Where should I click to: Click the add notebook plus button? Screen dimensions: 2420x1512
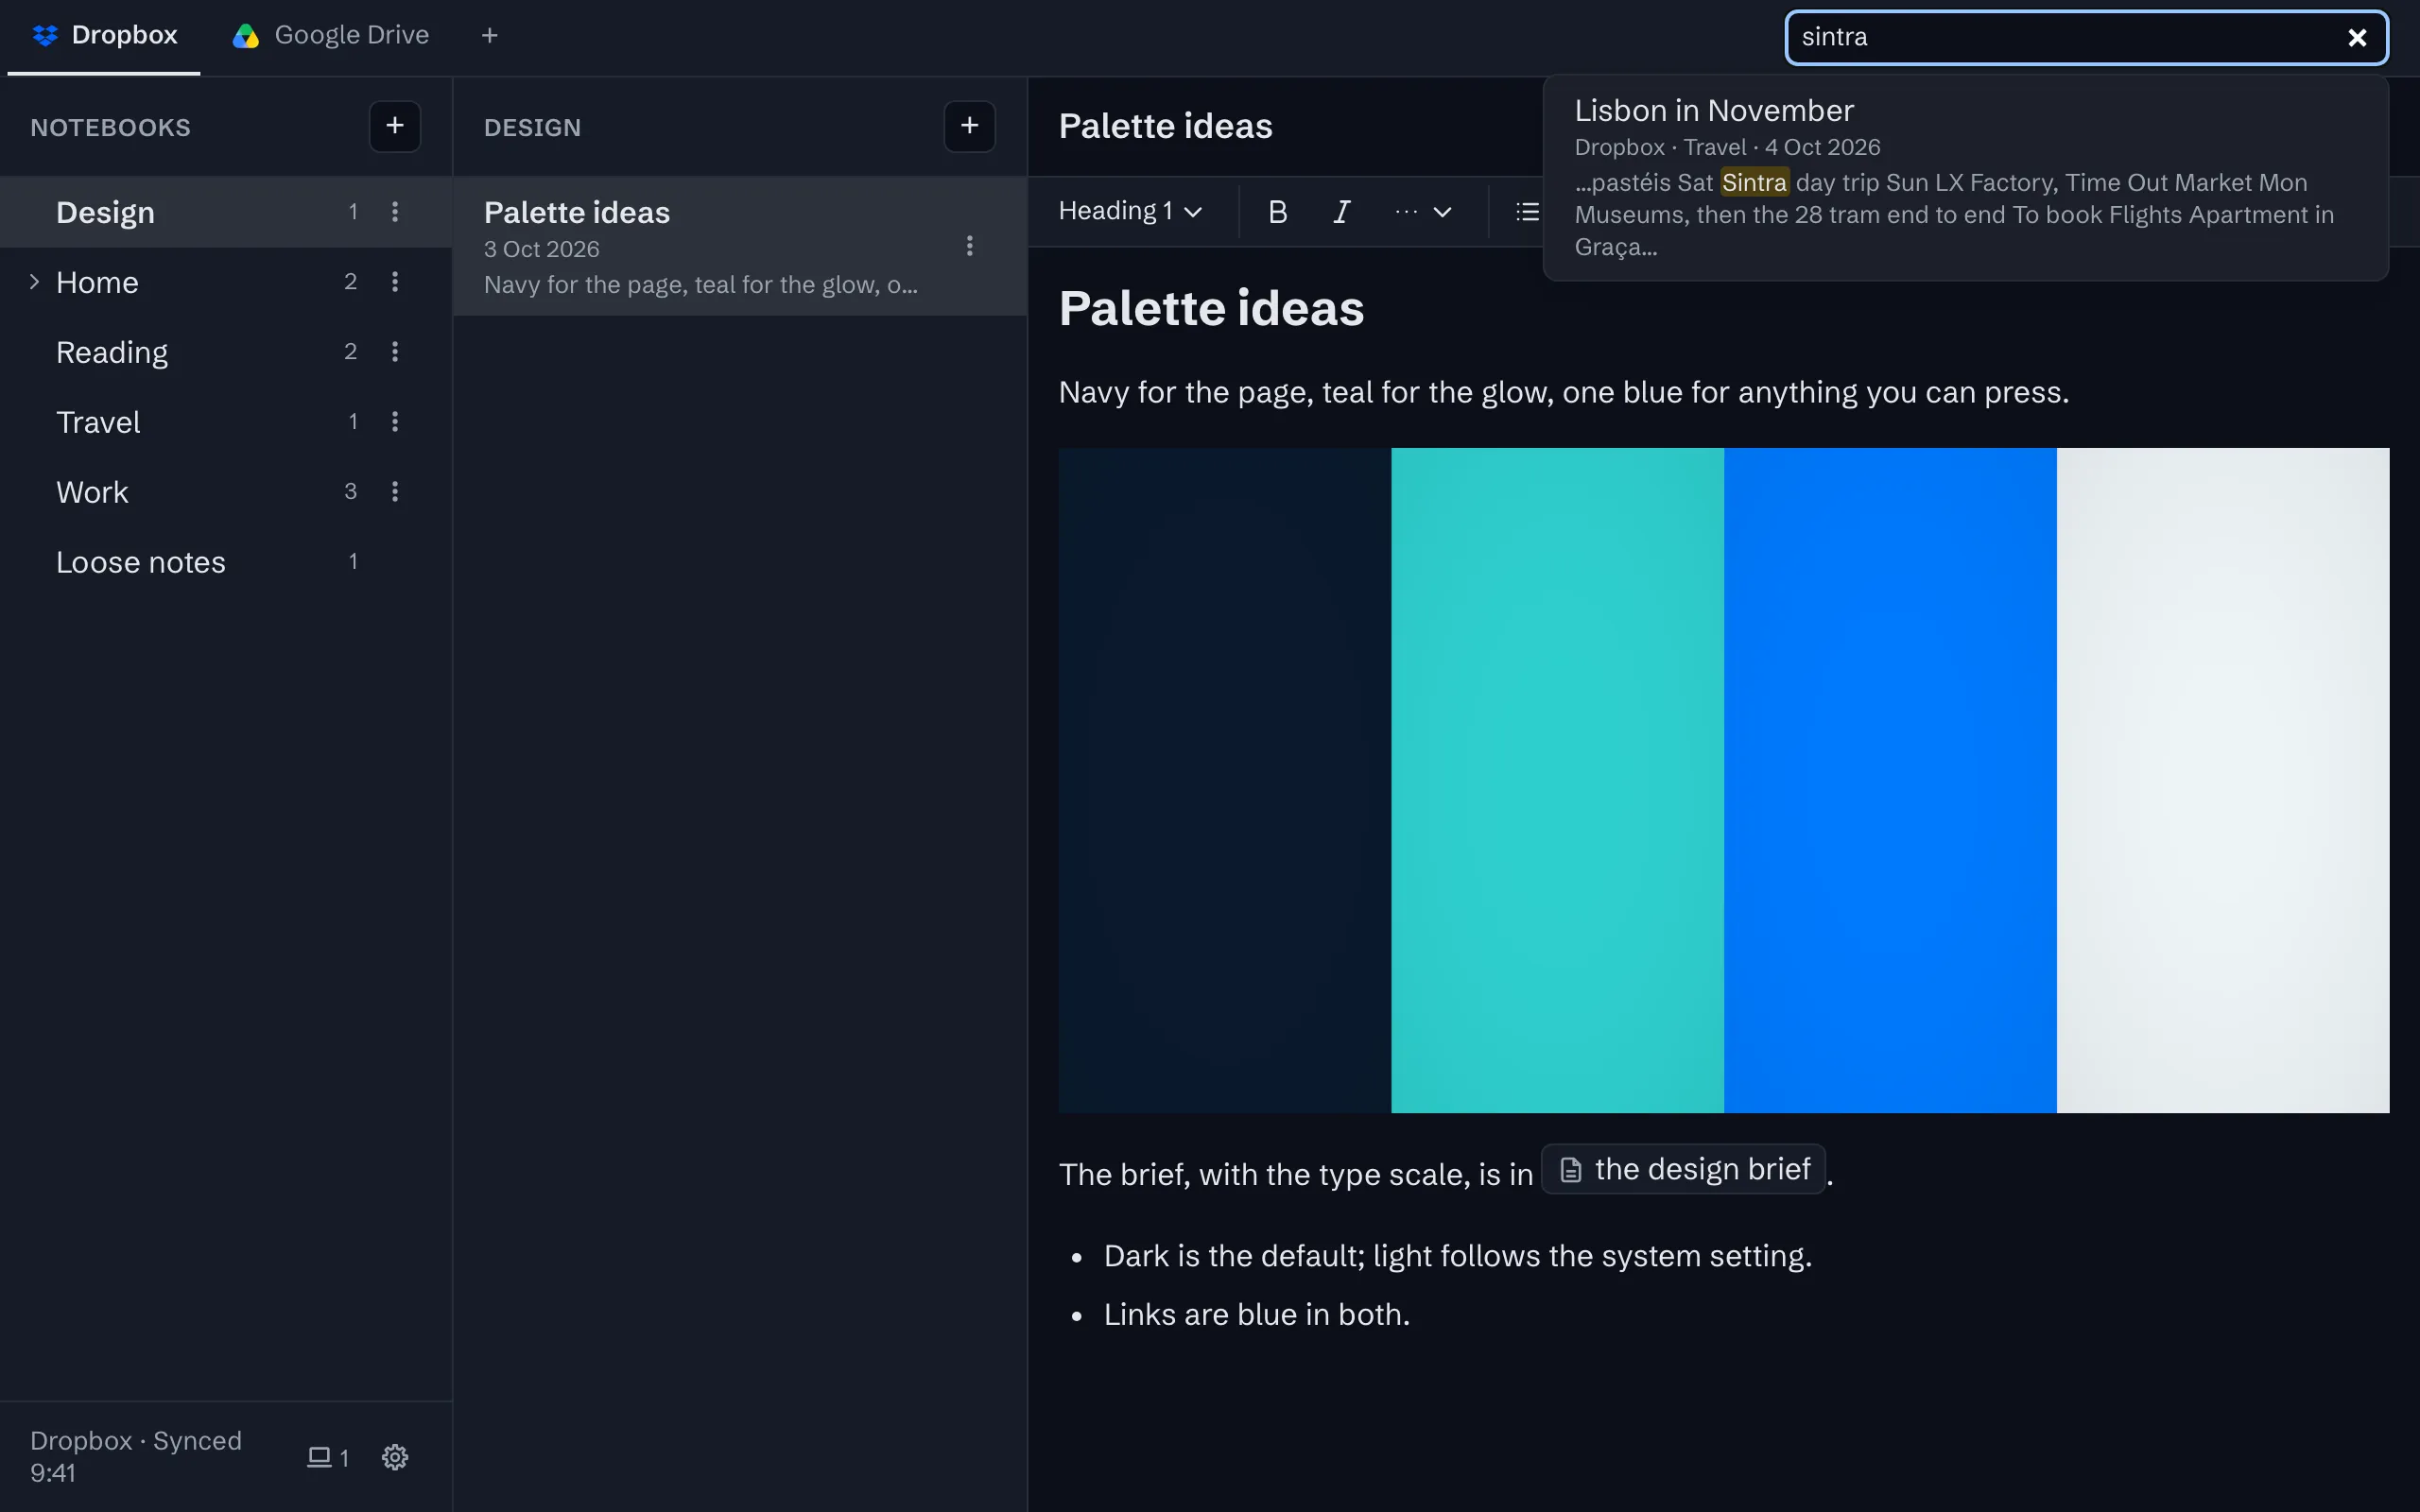(x=395, y=126)
